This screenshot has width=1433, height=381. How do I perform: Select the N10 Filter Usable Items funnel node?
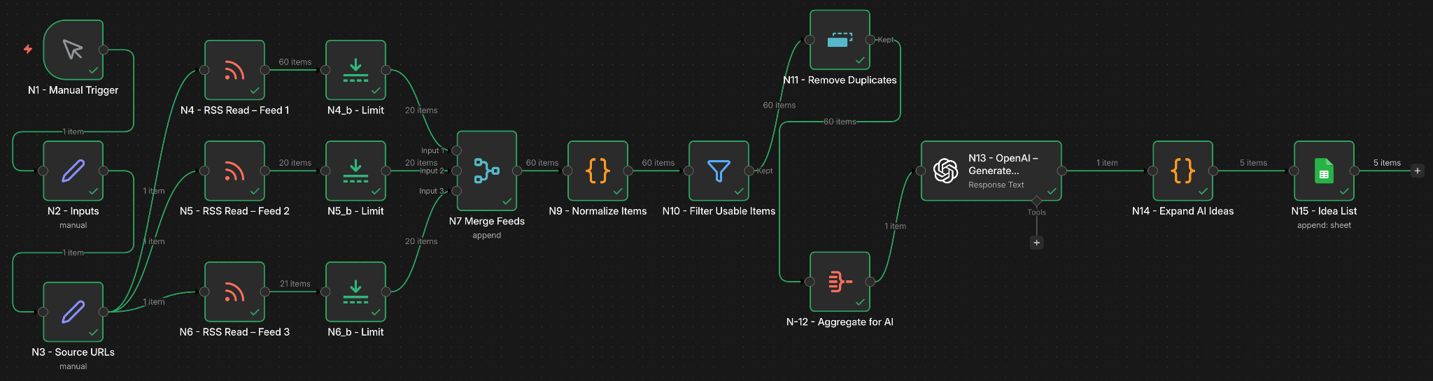[719, 171]
